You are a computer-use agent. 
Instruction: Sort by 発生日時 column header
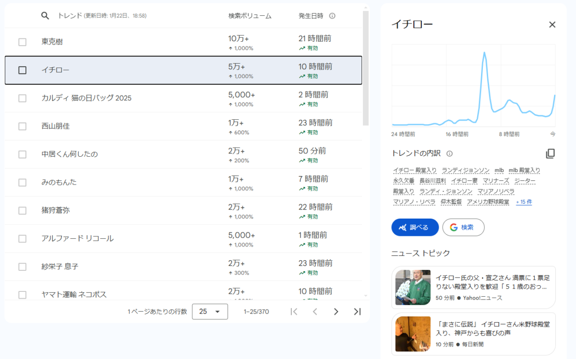click(x=312, y=16)
